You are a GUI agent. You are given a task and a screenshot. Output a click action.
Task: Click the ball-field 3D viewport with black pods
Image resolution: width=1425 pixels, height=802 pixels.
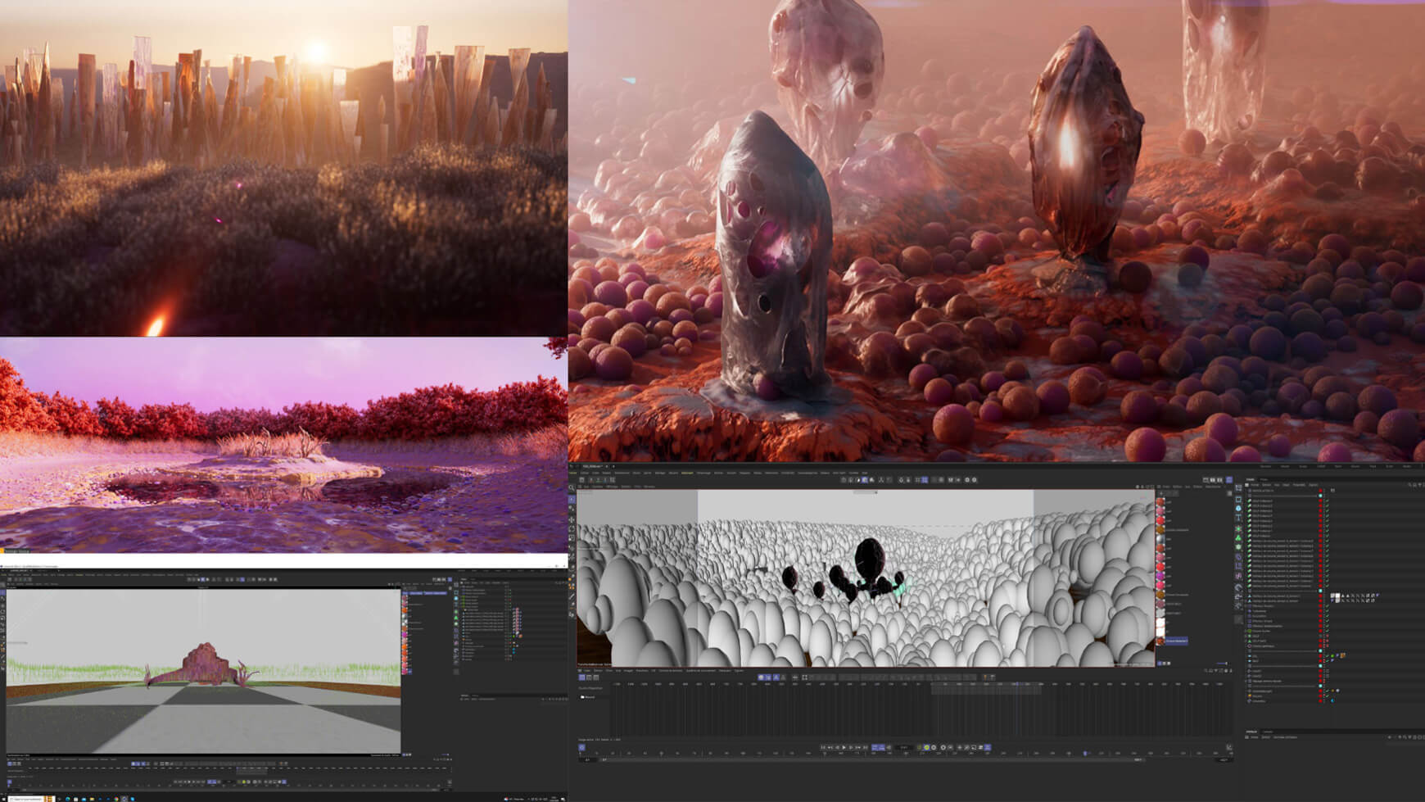[866, 578]
